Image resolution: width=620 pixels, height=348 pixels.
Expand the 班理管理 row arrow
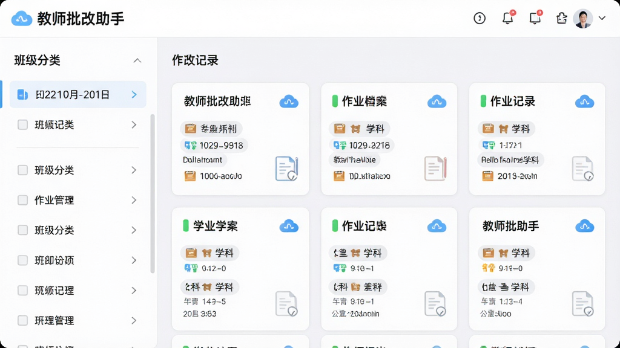tap(134, 320)
